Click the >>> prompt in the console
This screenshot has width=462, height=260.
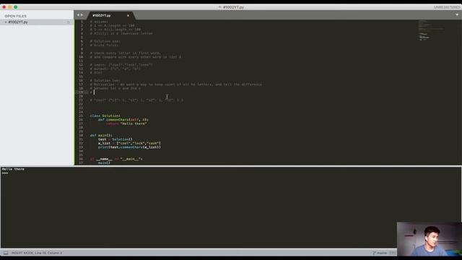pyautogui.click(x=5, y=173)
